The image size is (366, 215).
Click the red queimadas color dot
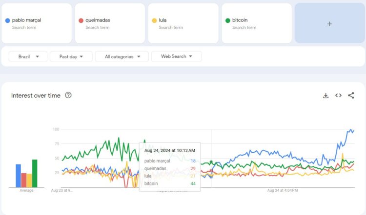point(81,20)
